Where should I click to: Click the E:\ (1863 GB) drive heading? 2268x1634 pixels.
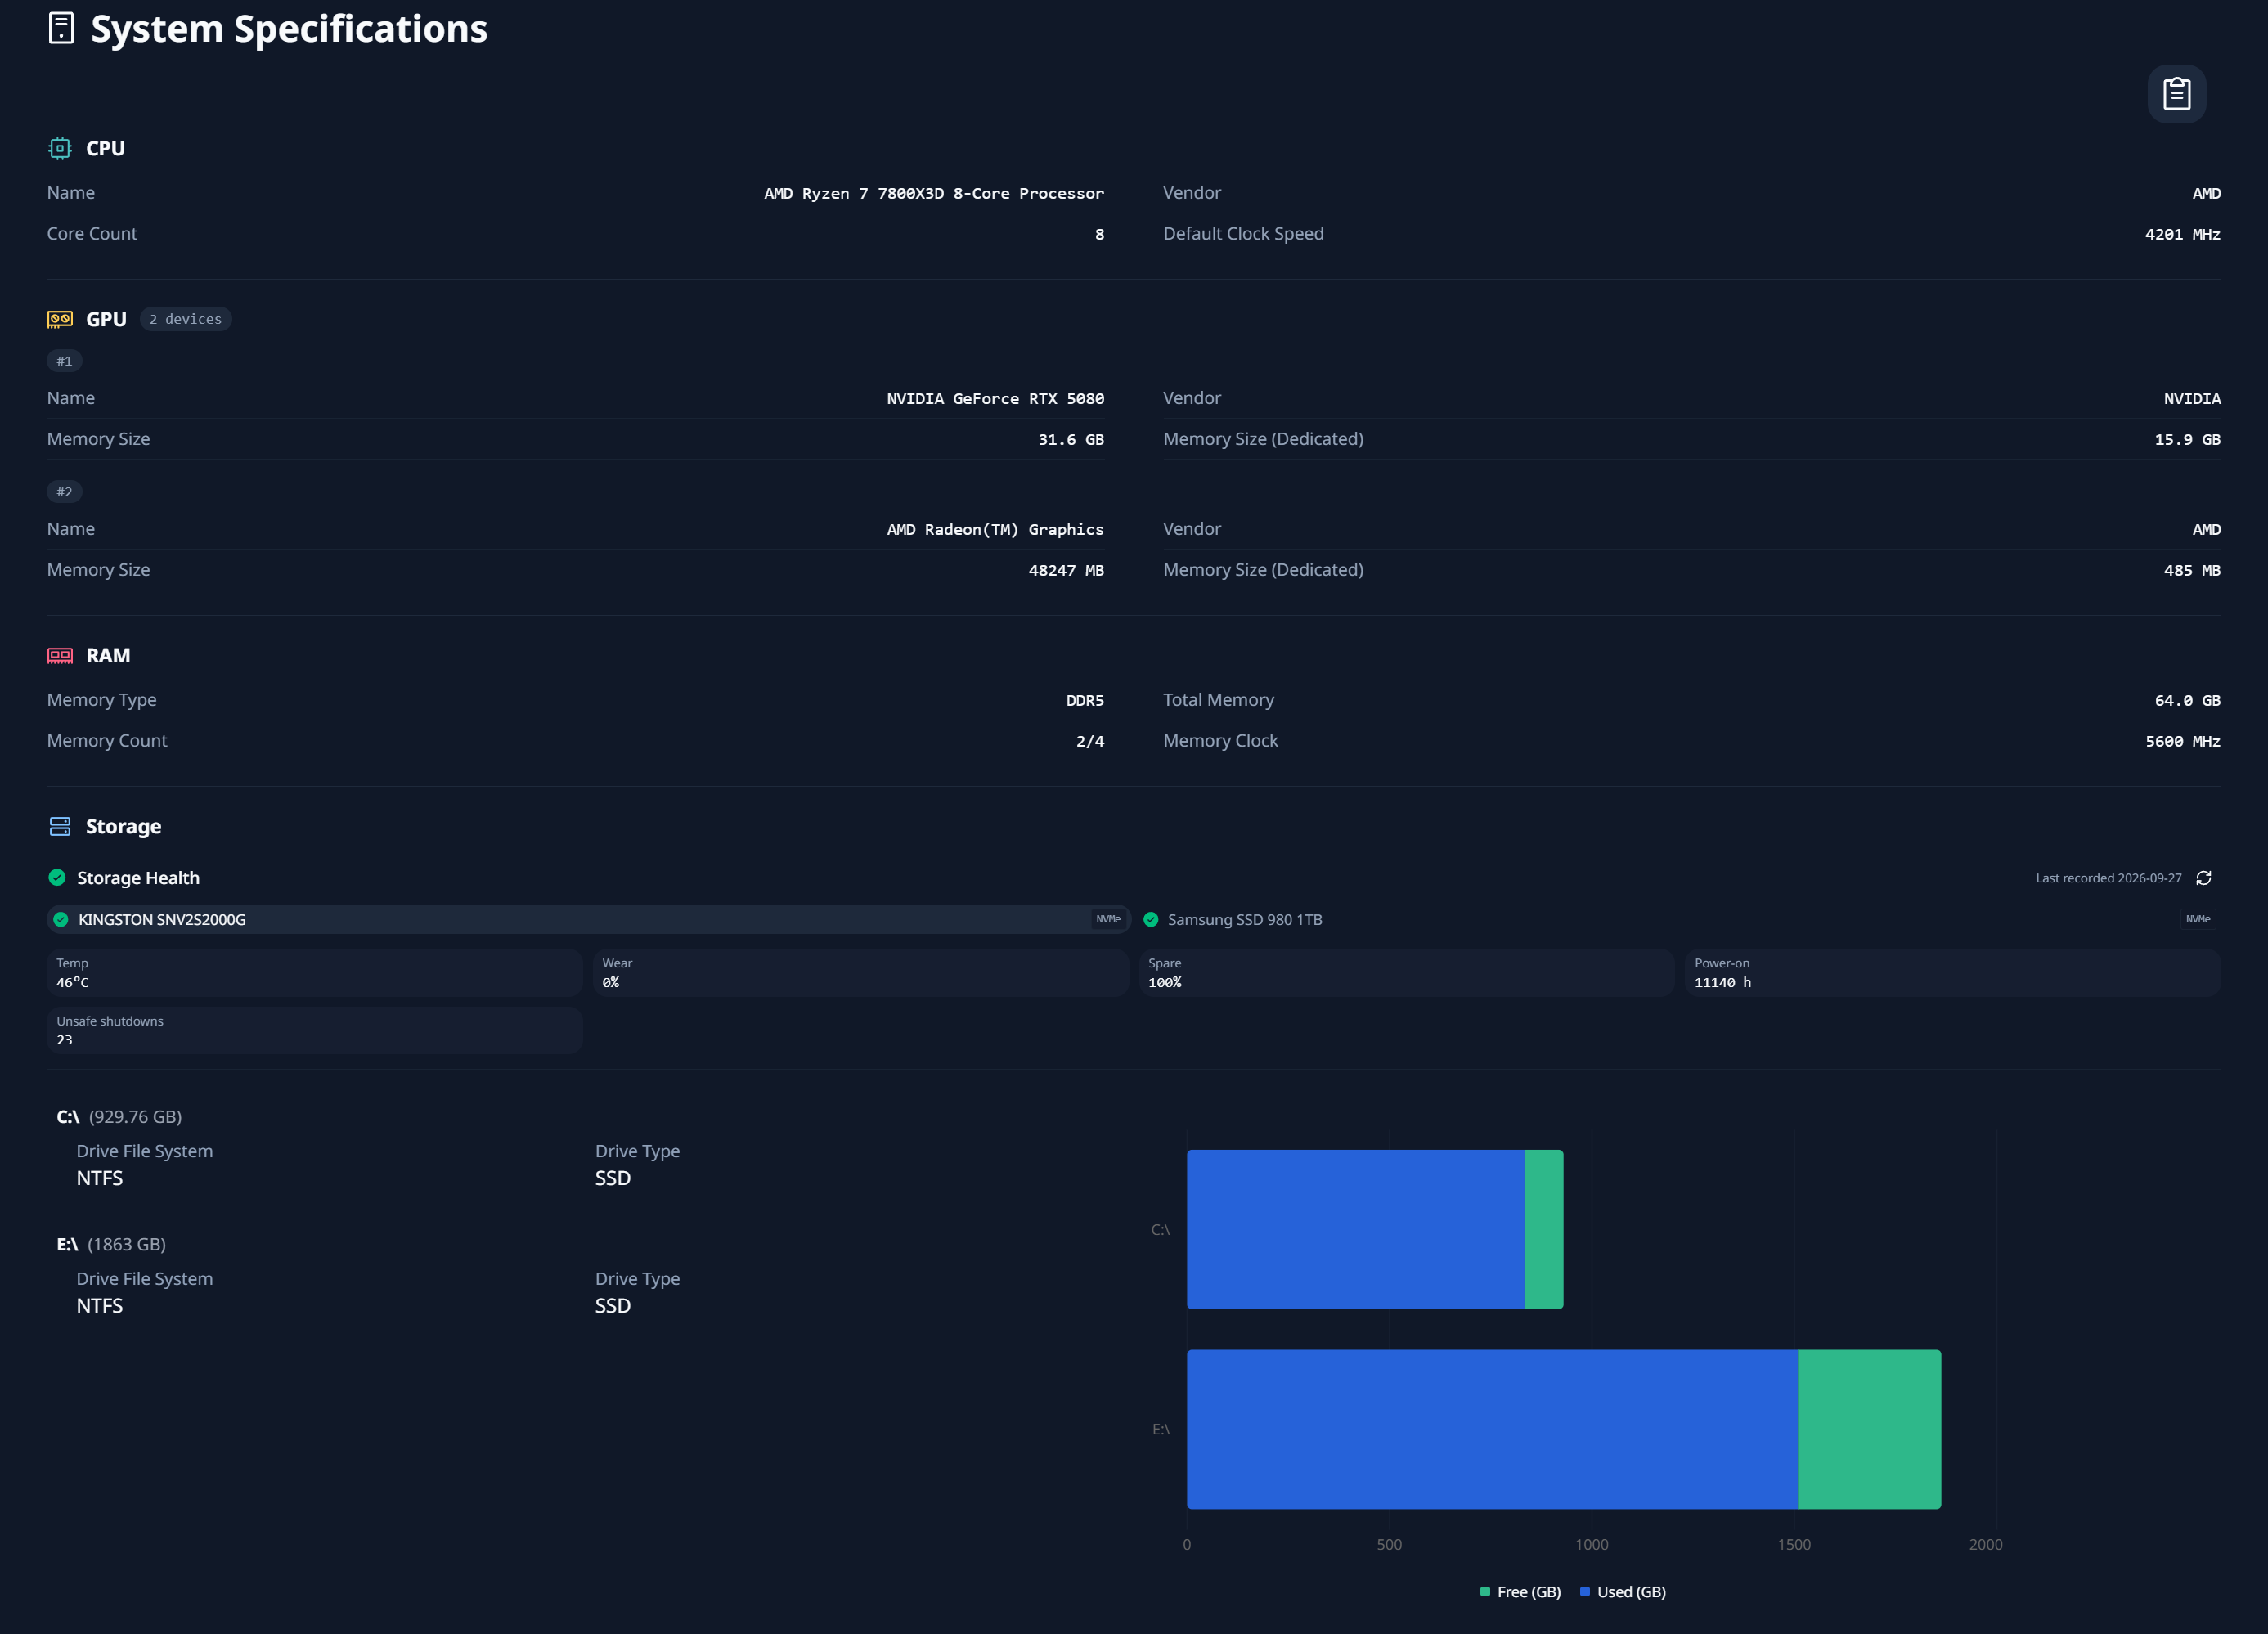(111, 1245)
